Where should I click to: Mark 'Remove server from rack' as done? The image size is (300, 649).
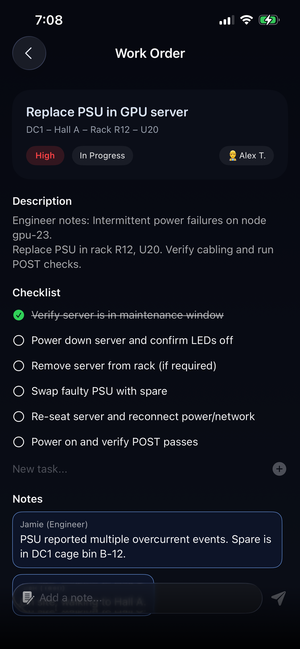click(x=19, y=366)
